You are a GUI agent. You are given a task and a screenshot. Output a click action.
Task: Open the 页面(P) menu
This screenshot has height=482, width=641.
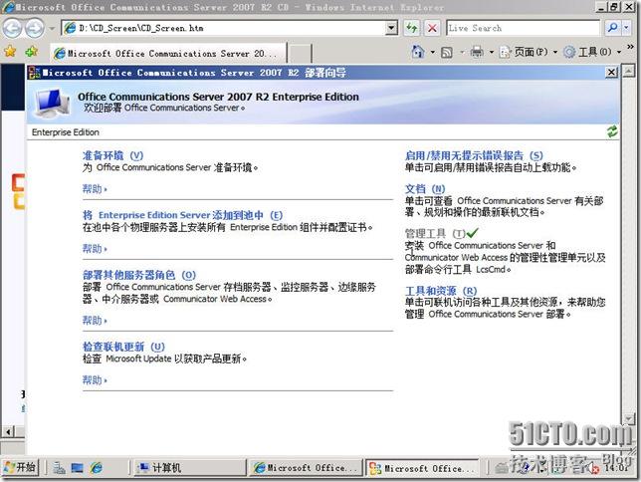tap(529, 52)
